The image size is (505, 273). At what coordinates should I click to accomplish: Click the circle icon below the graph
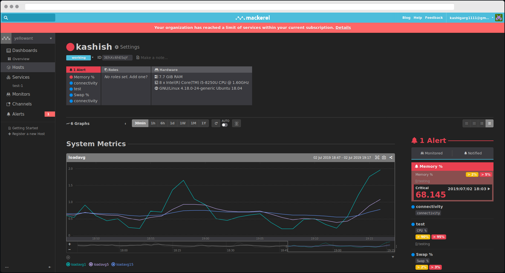tap(68, 257)
